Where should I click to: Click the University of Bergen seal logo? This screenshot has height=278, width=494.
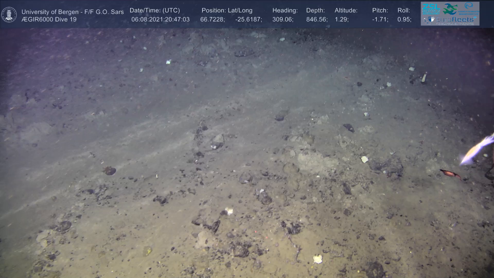[9, 15]
